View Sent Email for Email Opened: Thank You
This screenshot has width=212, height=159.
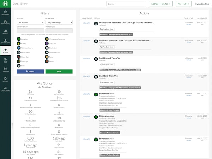tap(107, 65)
